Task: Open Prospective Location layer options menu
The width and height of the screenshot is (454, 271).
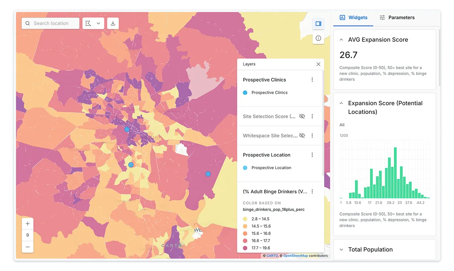Action: [x=312, y=155]
